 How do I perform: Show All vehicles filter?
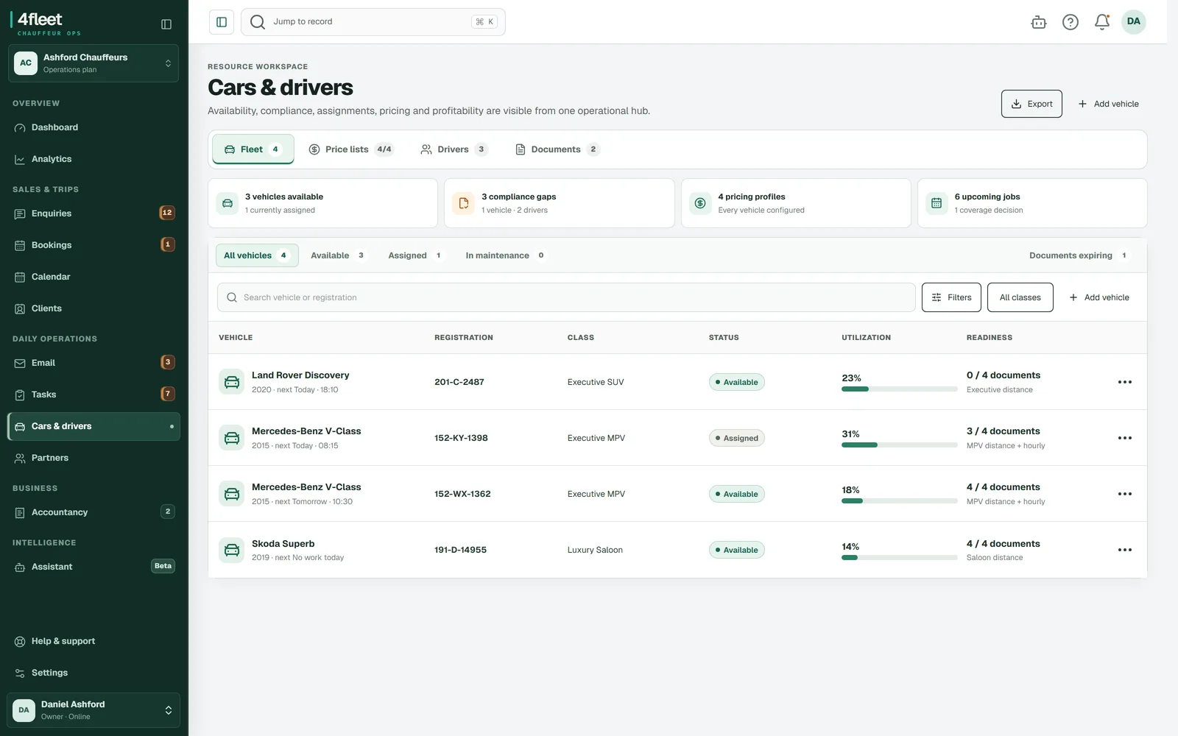[x=257, y=255]
